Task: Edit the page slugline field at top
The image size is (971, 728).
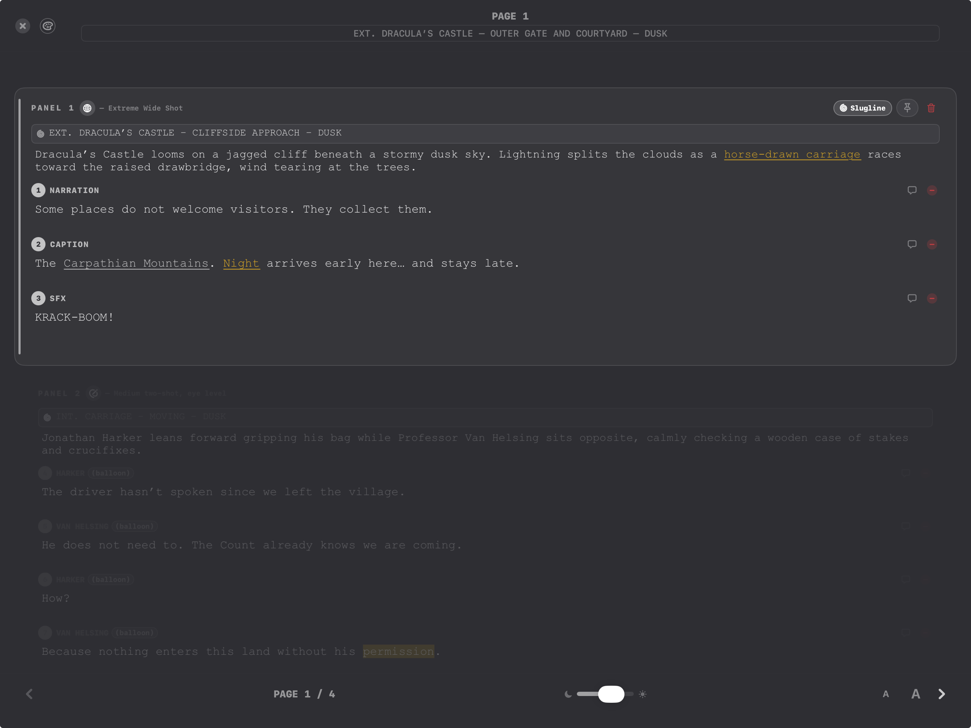Action: tap(510, 33)
